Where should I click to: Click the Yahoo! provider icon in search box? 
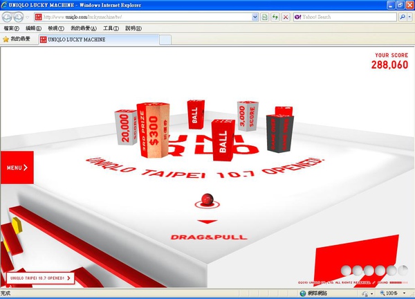[x=297, y=17]
